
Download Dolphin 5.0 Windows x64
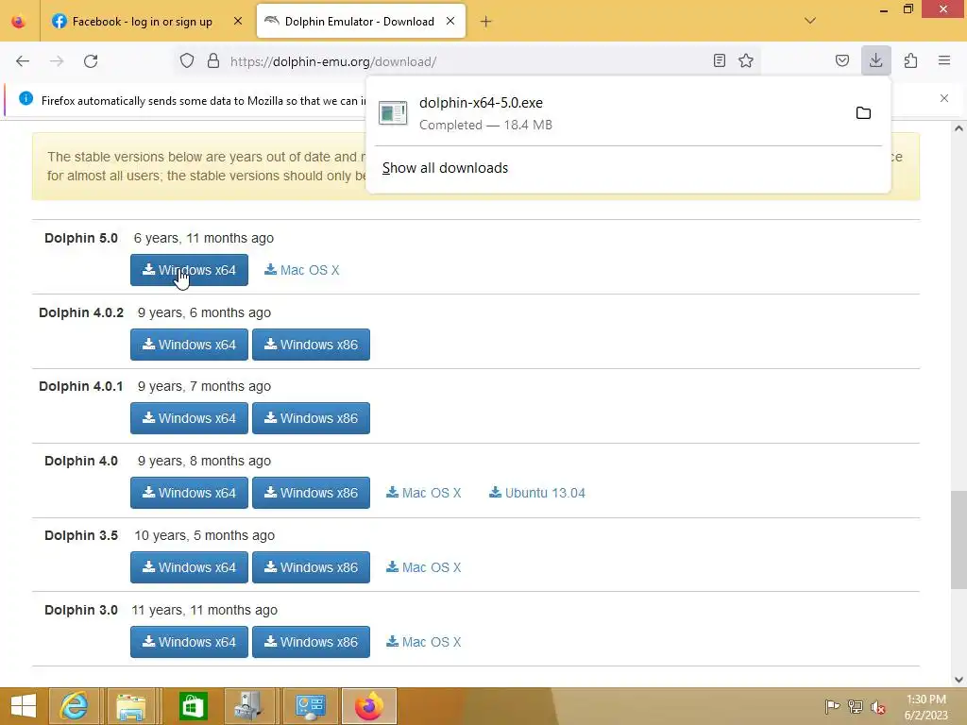click(189, 270)
